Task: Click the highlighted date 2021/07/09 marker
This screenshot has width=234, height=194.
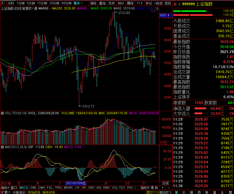Action: (76, 183)
